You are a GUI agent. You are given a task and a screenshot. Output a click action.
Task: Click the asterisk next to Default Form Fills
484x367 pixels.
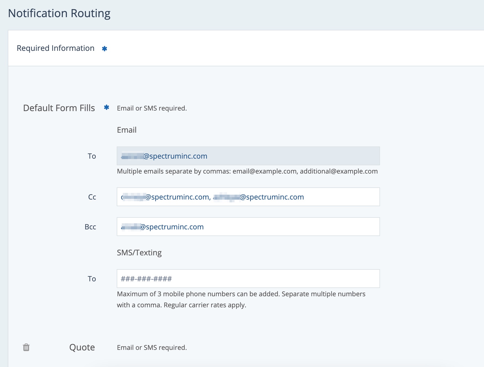[106, 108]
